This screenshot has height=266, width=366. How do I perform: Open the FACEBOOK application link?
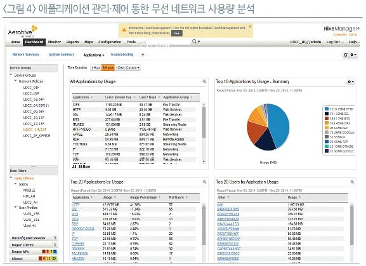pos(80,253)
